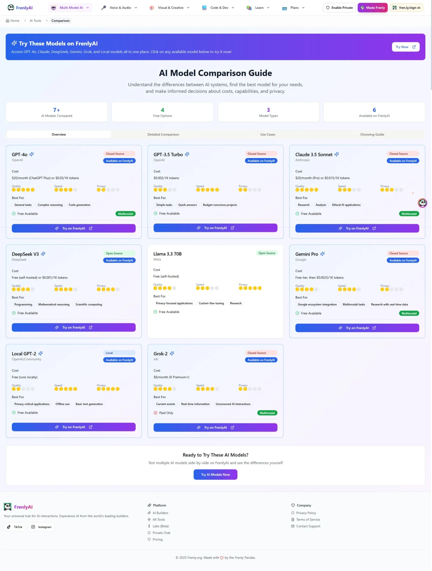Click sparkle icon next to GPT-3.5 Turbo
Screen dimensions: 432x571
pos(187,154)
